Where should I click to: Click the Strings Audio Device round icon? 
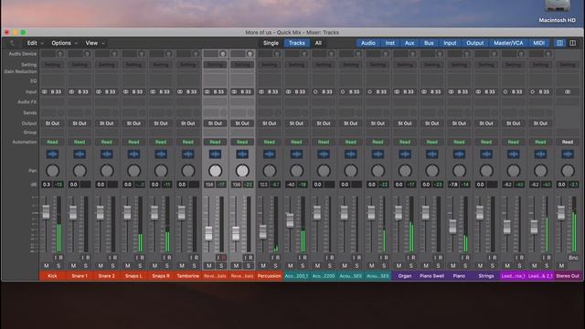[x=494, y=54]
